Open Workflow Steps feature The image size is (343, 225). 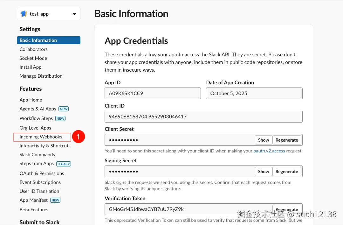[x=36, y=118]
